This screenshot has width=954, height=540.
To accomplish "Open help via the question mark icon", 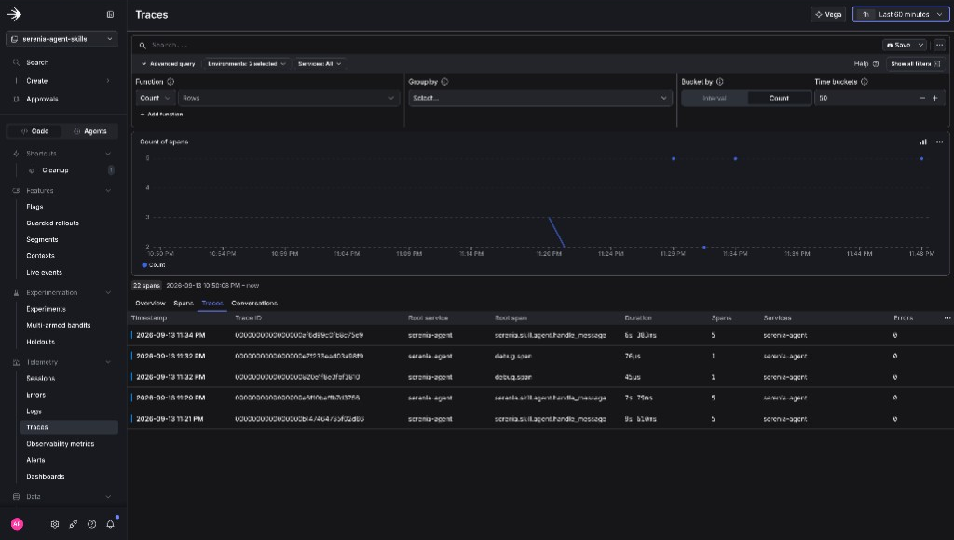I will click(92, 523).
